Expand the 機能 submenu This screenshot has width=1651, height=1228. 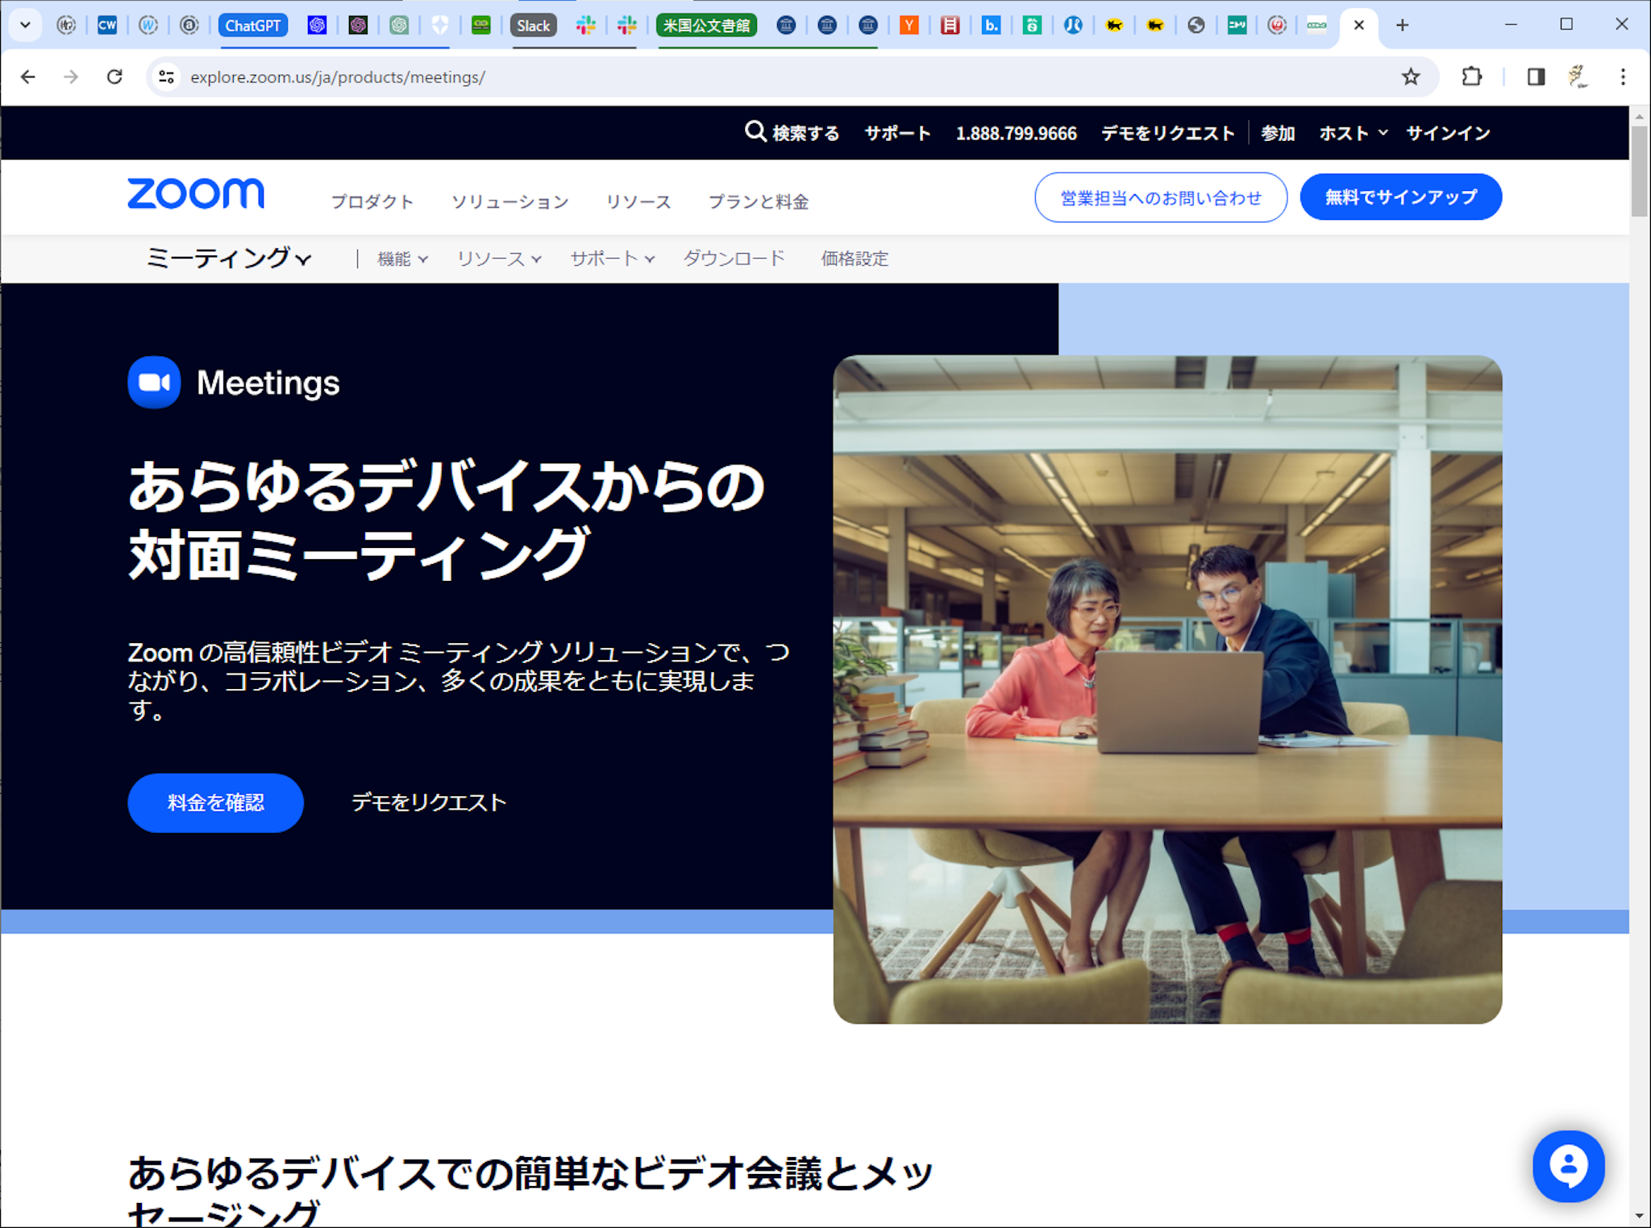[x=402, y=259]
